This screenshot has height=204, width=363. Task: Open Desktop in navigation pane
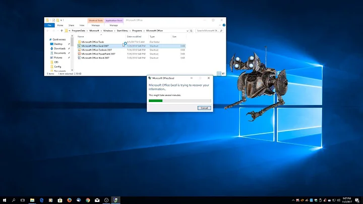(x=58, y=44)
